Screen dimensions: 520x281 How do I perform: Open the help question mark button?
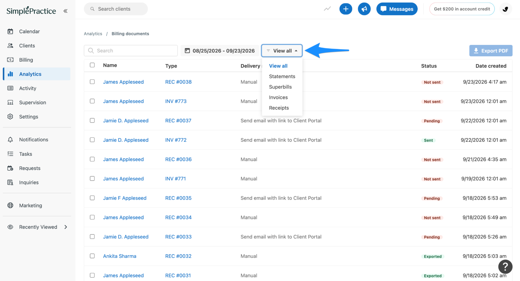(x=505, y=266)
